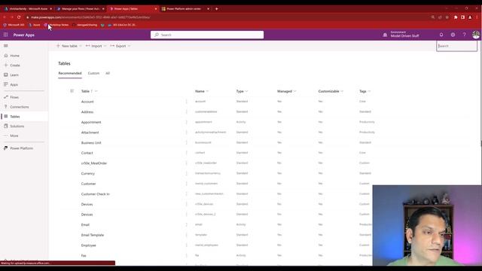Expand the More item in sidebar
482x271 pixels.
(14, 135)
